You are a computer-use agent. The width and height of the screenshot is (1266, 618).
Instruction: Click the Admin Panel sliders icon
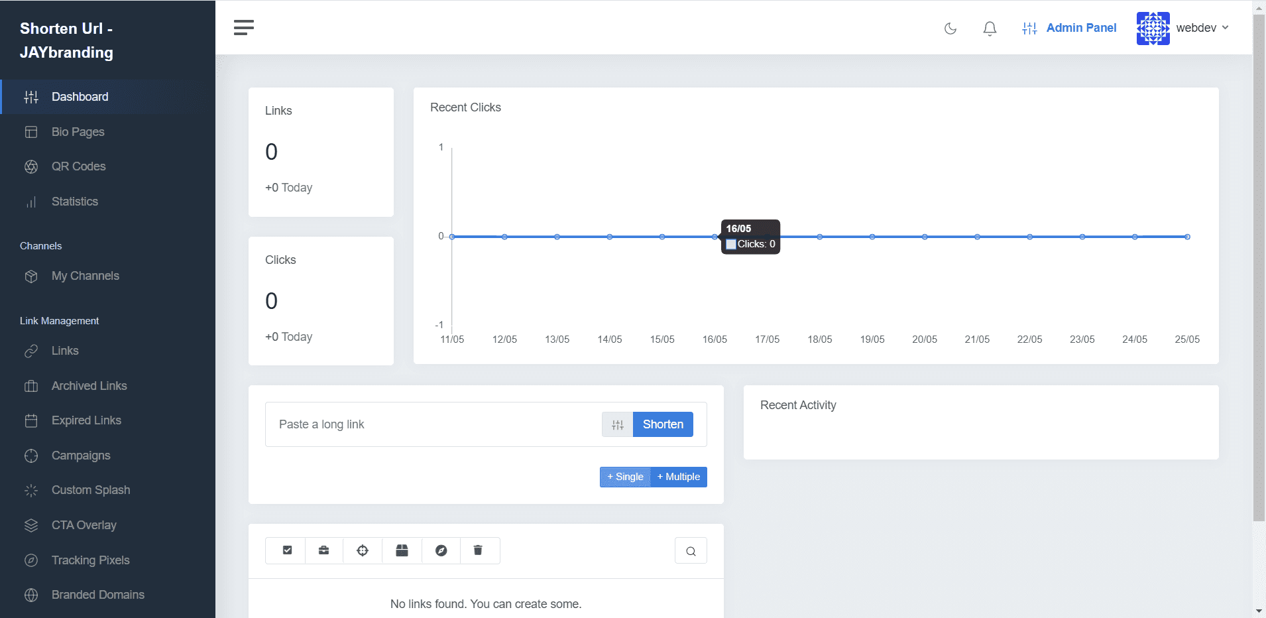pyautogui.click(x=1029, y=28)
